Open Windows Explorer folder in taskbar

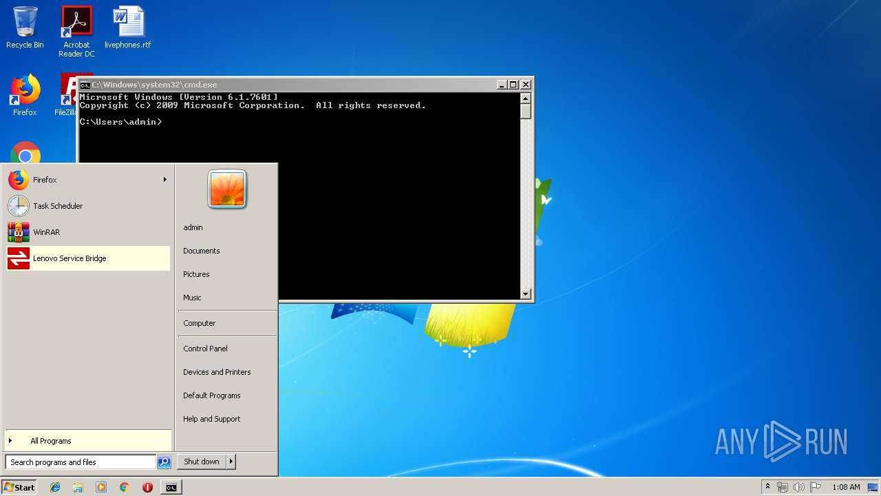coord(78,487)
